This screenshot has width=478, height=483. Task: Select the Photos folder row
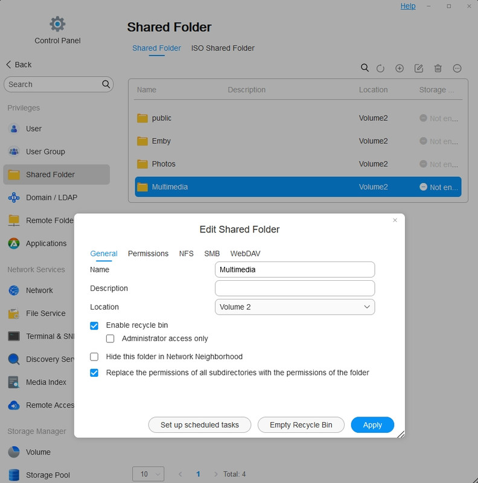click(x=298, y=164)
